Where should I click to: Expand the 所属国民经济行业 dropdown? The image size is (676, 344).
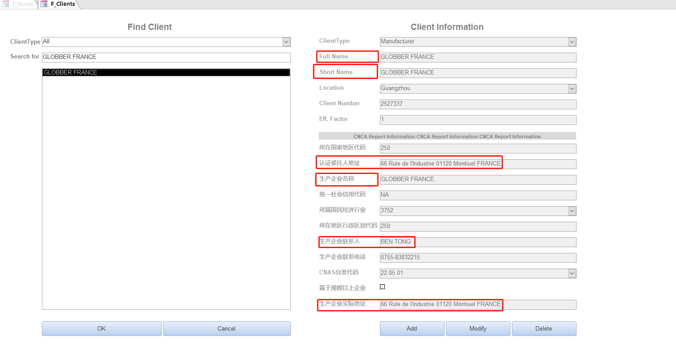[572, 211]
